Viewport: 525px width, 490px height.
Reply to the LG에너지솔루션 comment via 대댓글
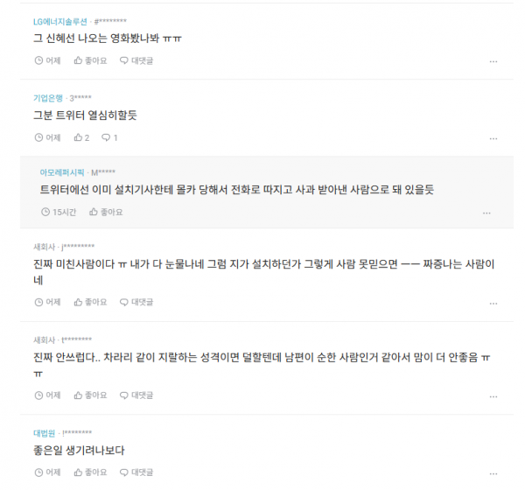(x=136, y=60)
